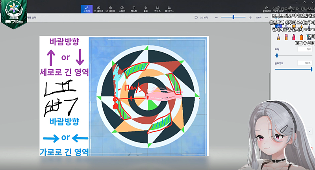
Task: Select the Crayon brush
Action: coord(294,37)
